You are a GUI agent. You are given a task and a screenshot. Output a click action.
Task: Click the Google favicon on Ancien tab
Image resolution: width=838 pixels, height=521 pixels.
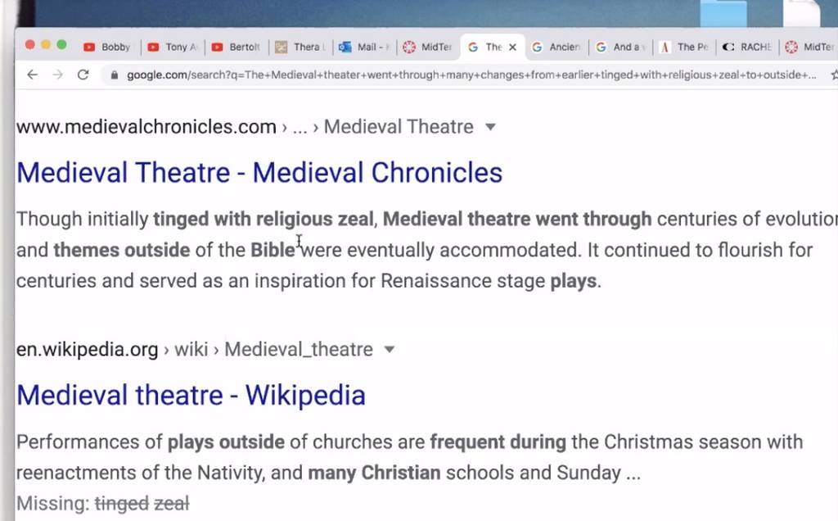coord(537,47)
